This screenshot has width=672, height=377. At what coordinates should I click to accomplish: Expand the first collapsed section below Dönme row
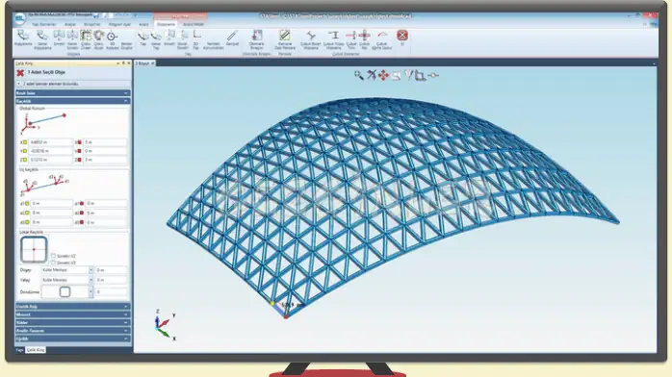pyautogui.click(x=72, y=307)
